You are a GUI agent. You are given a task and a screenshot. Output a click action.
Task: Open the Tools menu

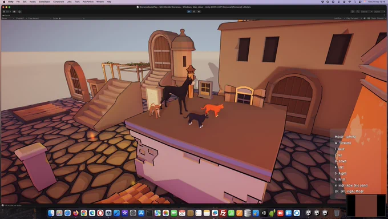click(77, 2)
